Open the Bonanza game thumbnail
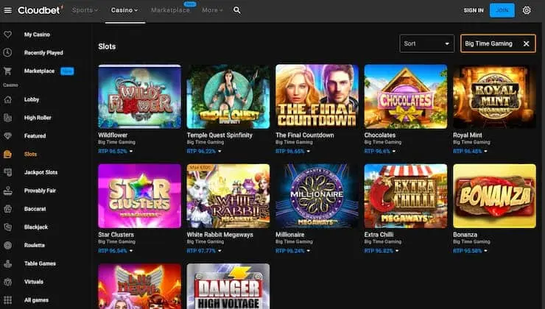This screenshot has height=309, width=545. click(x=494, y=196)
